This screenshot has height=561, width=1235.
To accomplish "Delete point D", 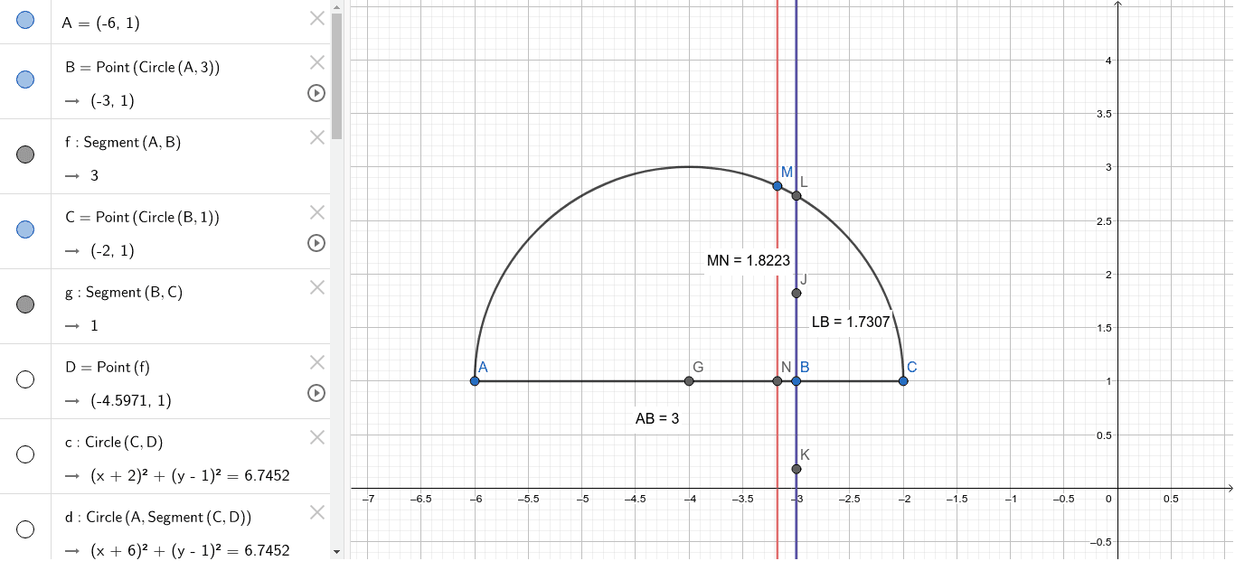I will point(316,362).
